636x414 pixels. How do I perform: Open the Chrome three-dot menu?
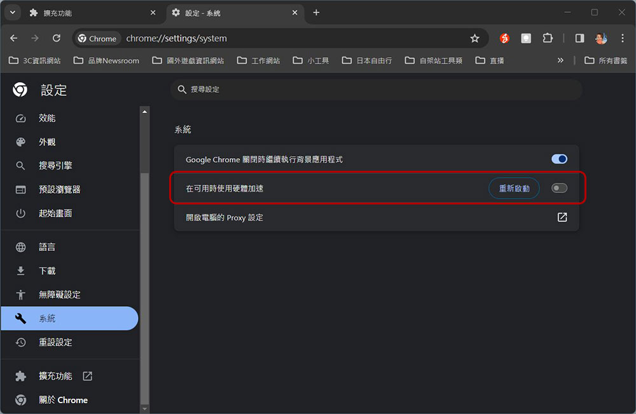(622, 39)
